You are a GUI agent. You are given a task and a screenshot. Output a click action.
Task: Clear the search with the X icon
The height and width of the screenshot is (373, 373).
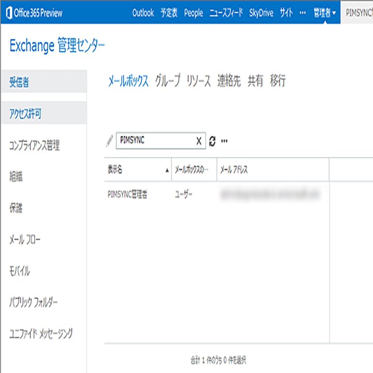coord(199,141)
